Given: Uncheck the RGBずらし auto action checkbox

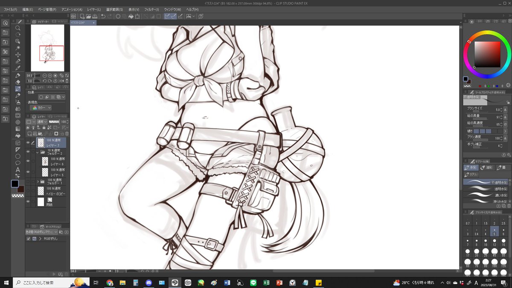Looking at the screenshot, I should [x=29, y=239].
